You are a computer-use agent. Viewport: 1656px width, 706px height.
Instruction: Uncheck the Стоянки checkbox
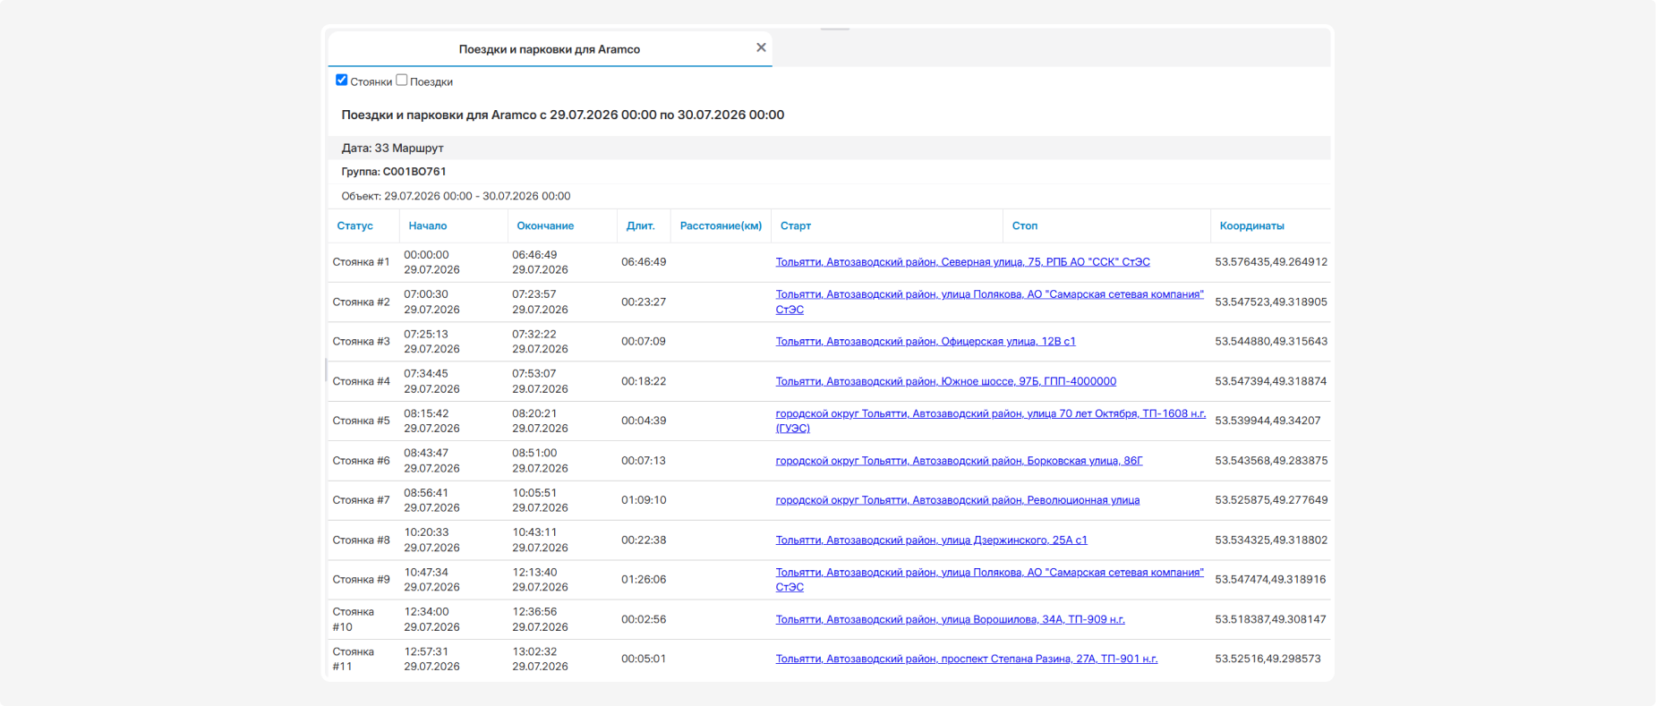[341, 80]
